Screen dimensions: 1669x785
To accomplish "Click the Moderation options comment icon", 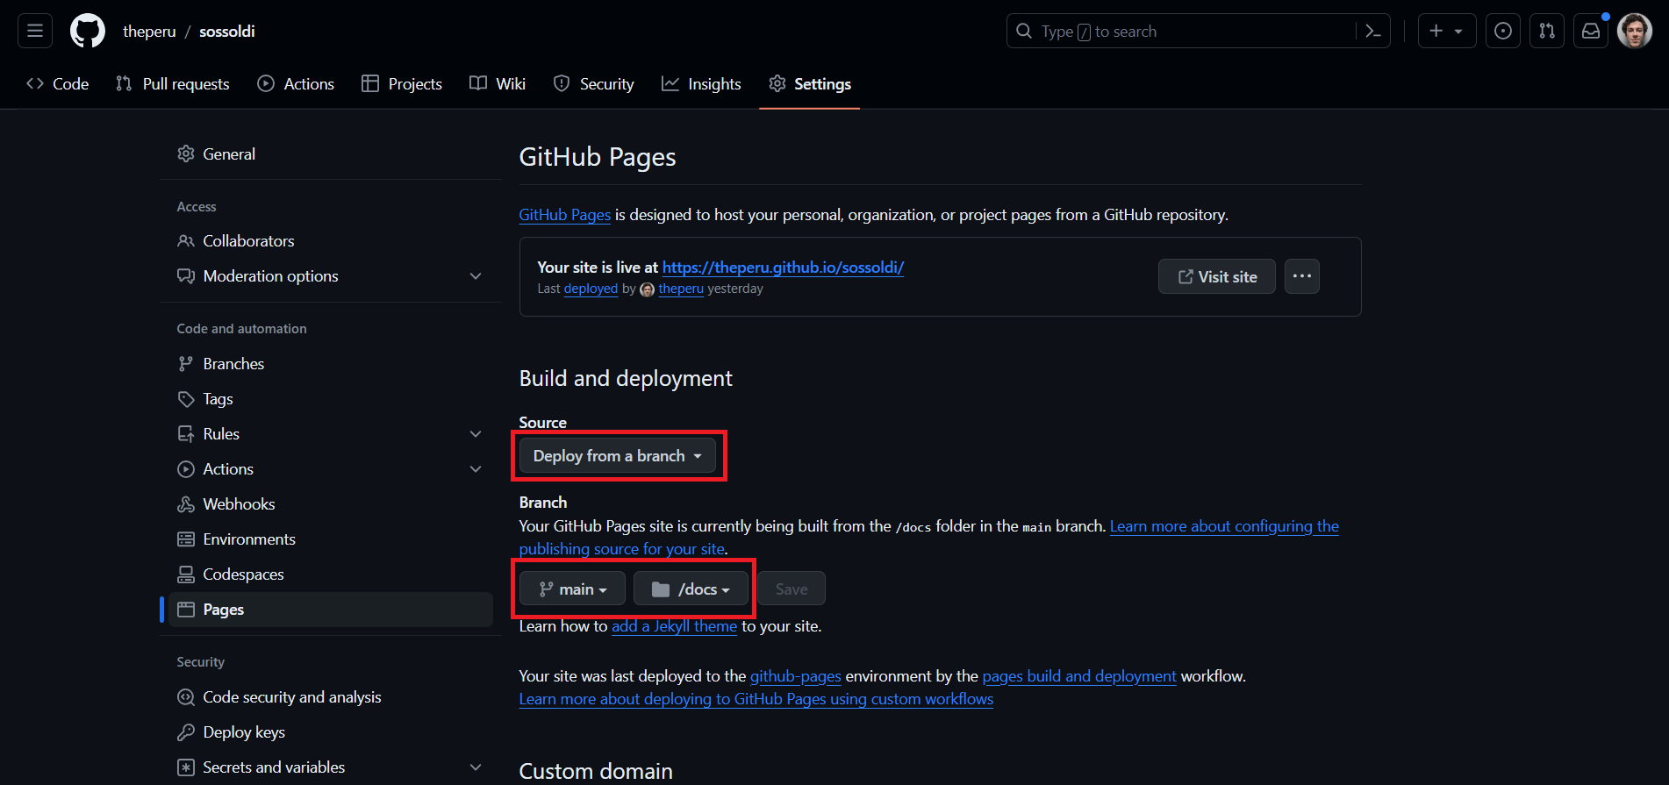I will [x=186, y=275].
